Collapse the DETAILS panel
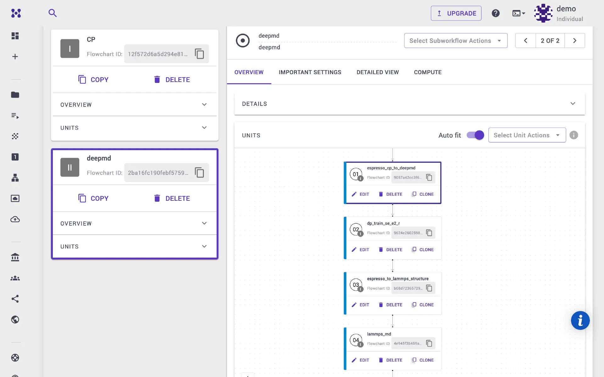The image size is (604, 377). pyautogui.click(x=573, y=103)
